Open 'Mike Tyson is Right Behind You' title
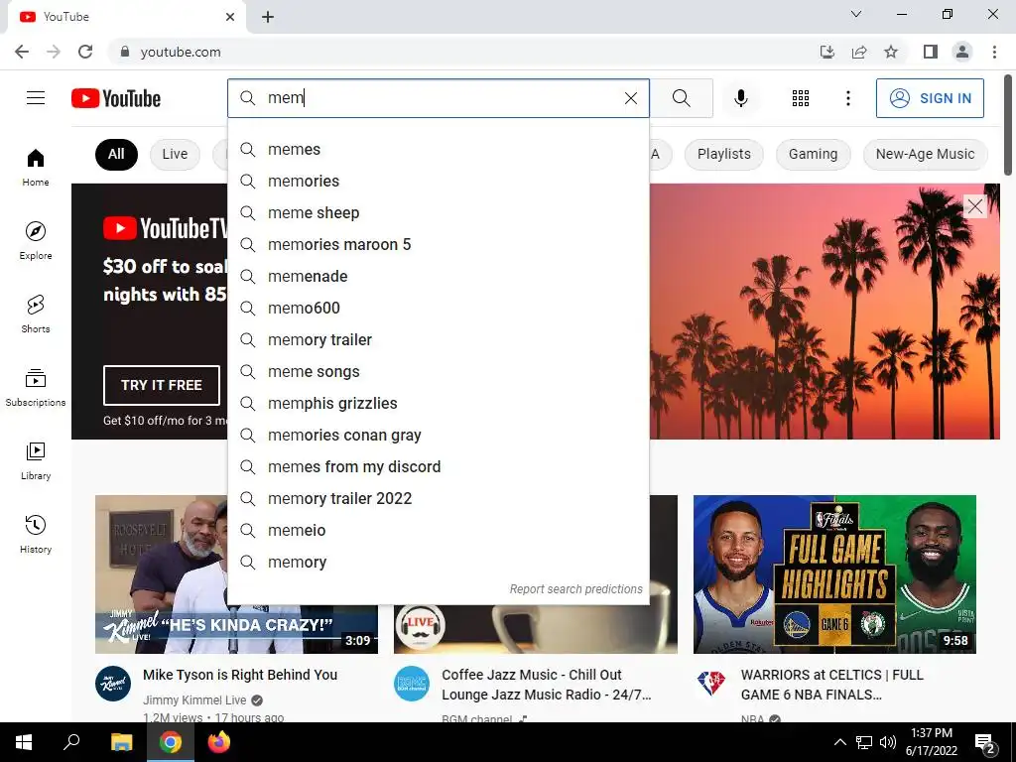Image resolution: width=1016 pixels, height=762 pixels. 240,675
